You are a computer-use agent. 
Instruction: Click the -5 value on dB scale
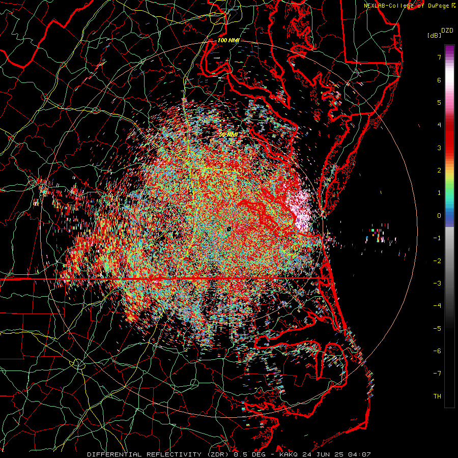tap(437, 329)
